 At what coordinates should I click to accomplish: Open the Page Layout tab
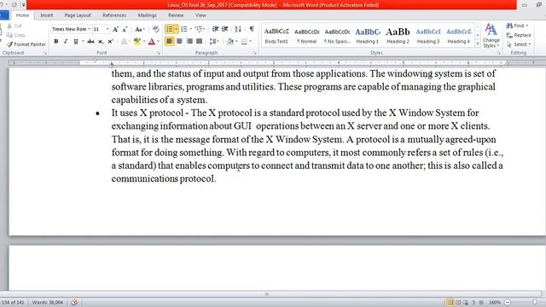pyautogui.click(x=78, y=15)
